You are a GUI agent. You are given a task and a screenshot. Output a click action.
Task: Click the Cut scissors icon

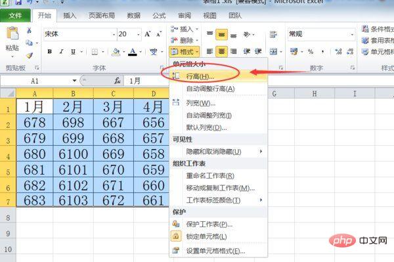tap(29, 31)
